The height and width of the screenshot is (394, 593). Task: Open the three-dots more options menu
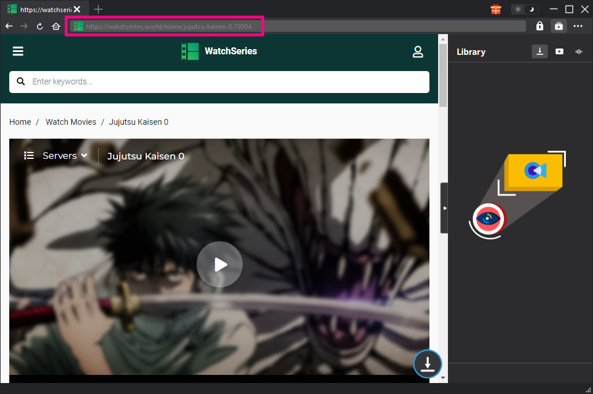(x=578, y=26)
